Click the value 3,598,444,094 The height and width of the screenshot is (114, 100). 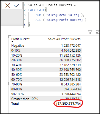tap(71, 94)
